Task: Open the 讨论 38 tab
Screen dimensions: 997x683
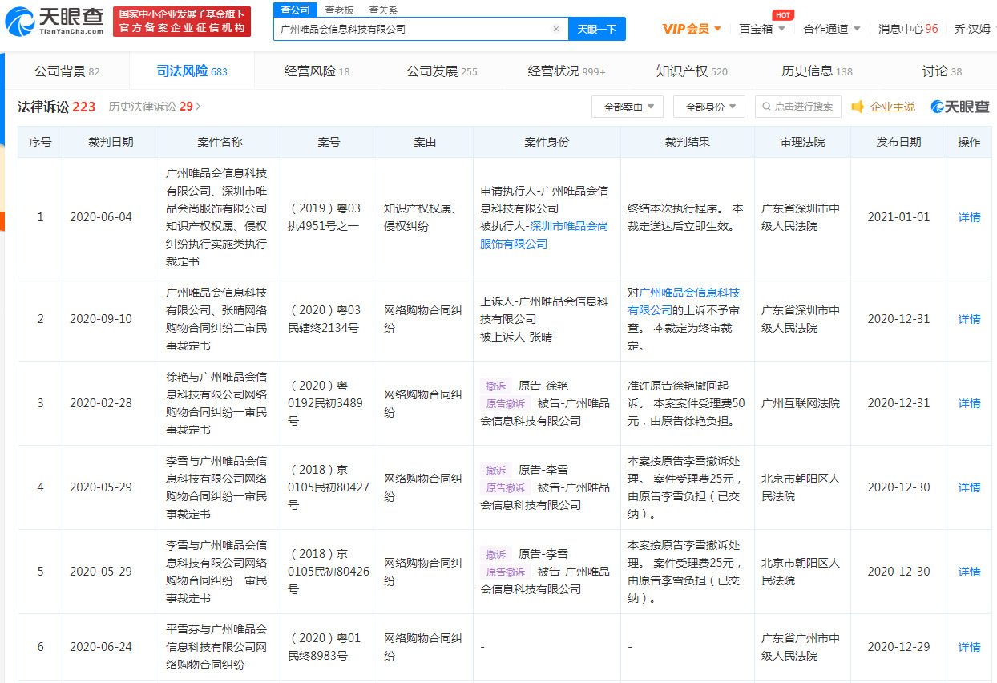Action: point(942,71)
